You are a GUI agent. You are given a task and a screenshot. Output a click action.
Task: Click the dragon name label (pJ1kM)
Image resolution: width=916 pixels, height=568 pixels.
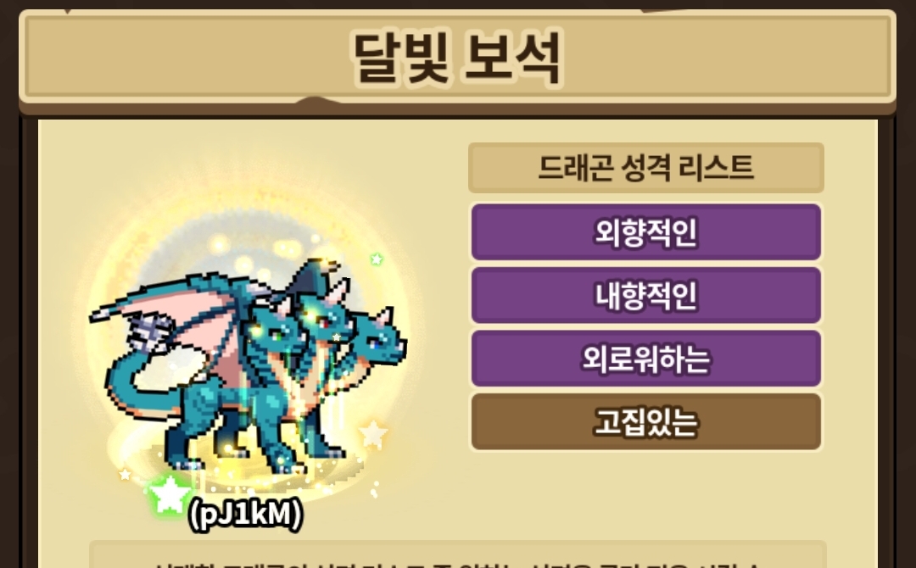tap(245, 514)
